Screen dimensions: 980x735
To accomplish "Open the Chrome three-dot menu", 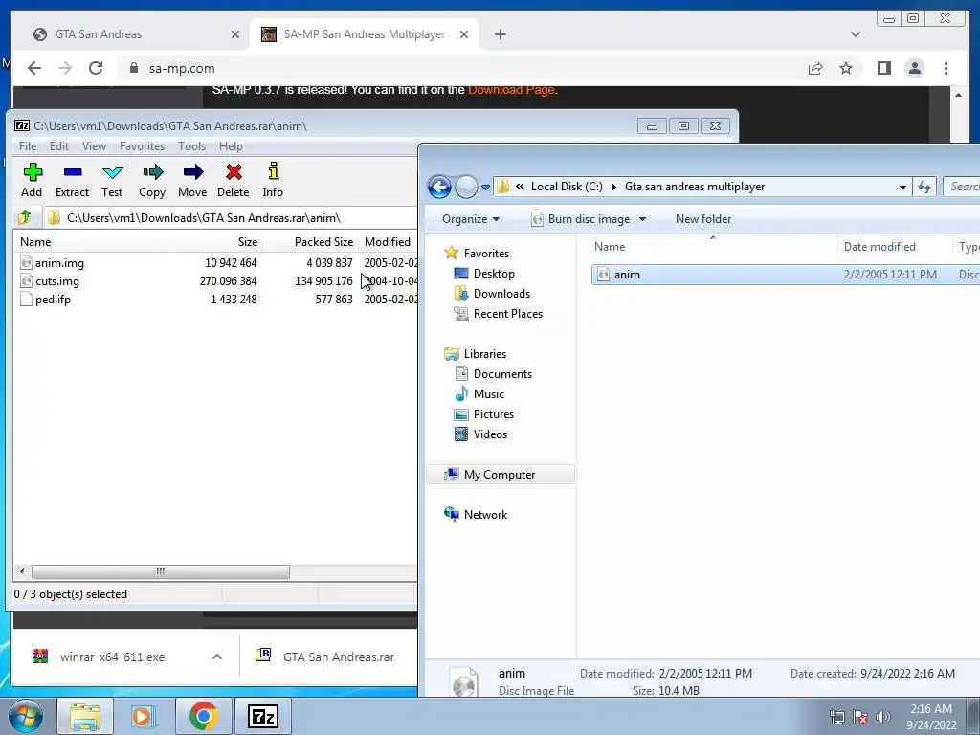I will point(947,68).
